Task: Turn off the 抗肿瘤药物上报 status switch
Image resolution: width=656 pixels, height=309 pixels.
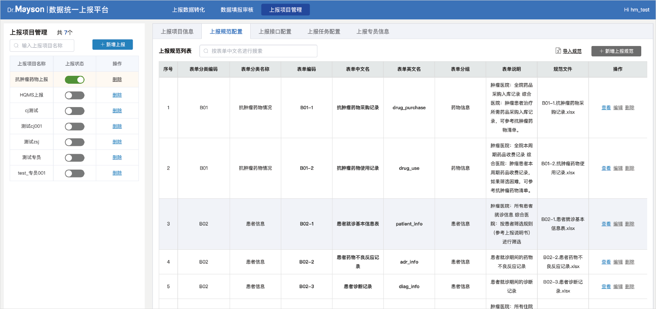Action: (x=74, y=80)
